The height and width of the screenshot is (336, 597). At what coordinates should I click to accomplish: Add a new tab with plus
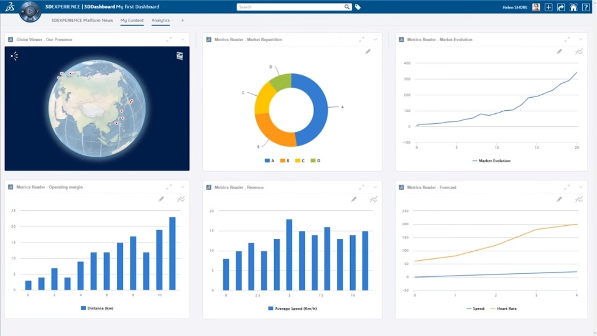click(x=183, y=20)
